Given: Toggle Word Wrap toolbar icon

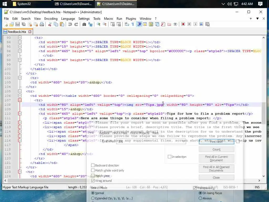Looking at the screenshot, I should [127, 24].
